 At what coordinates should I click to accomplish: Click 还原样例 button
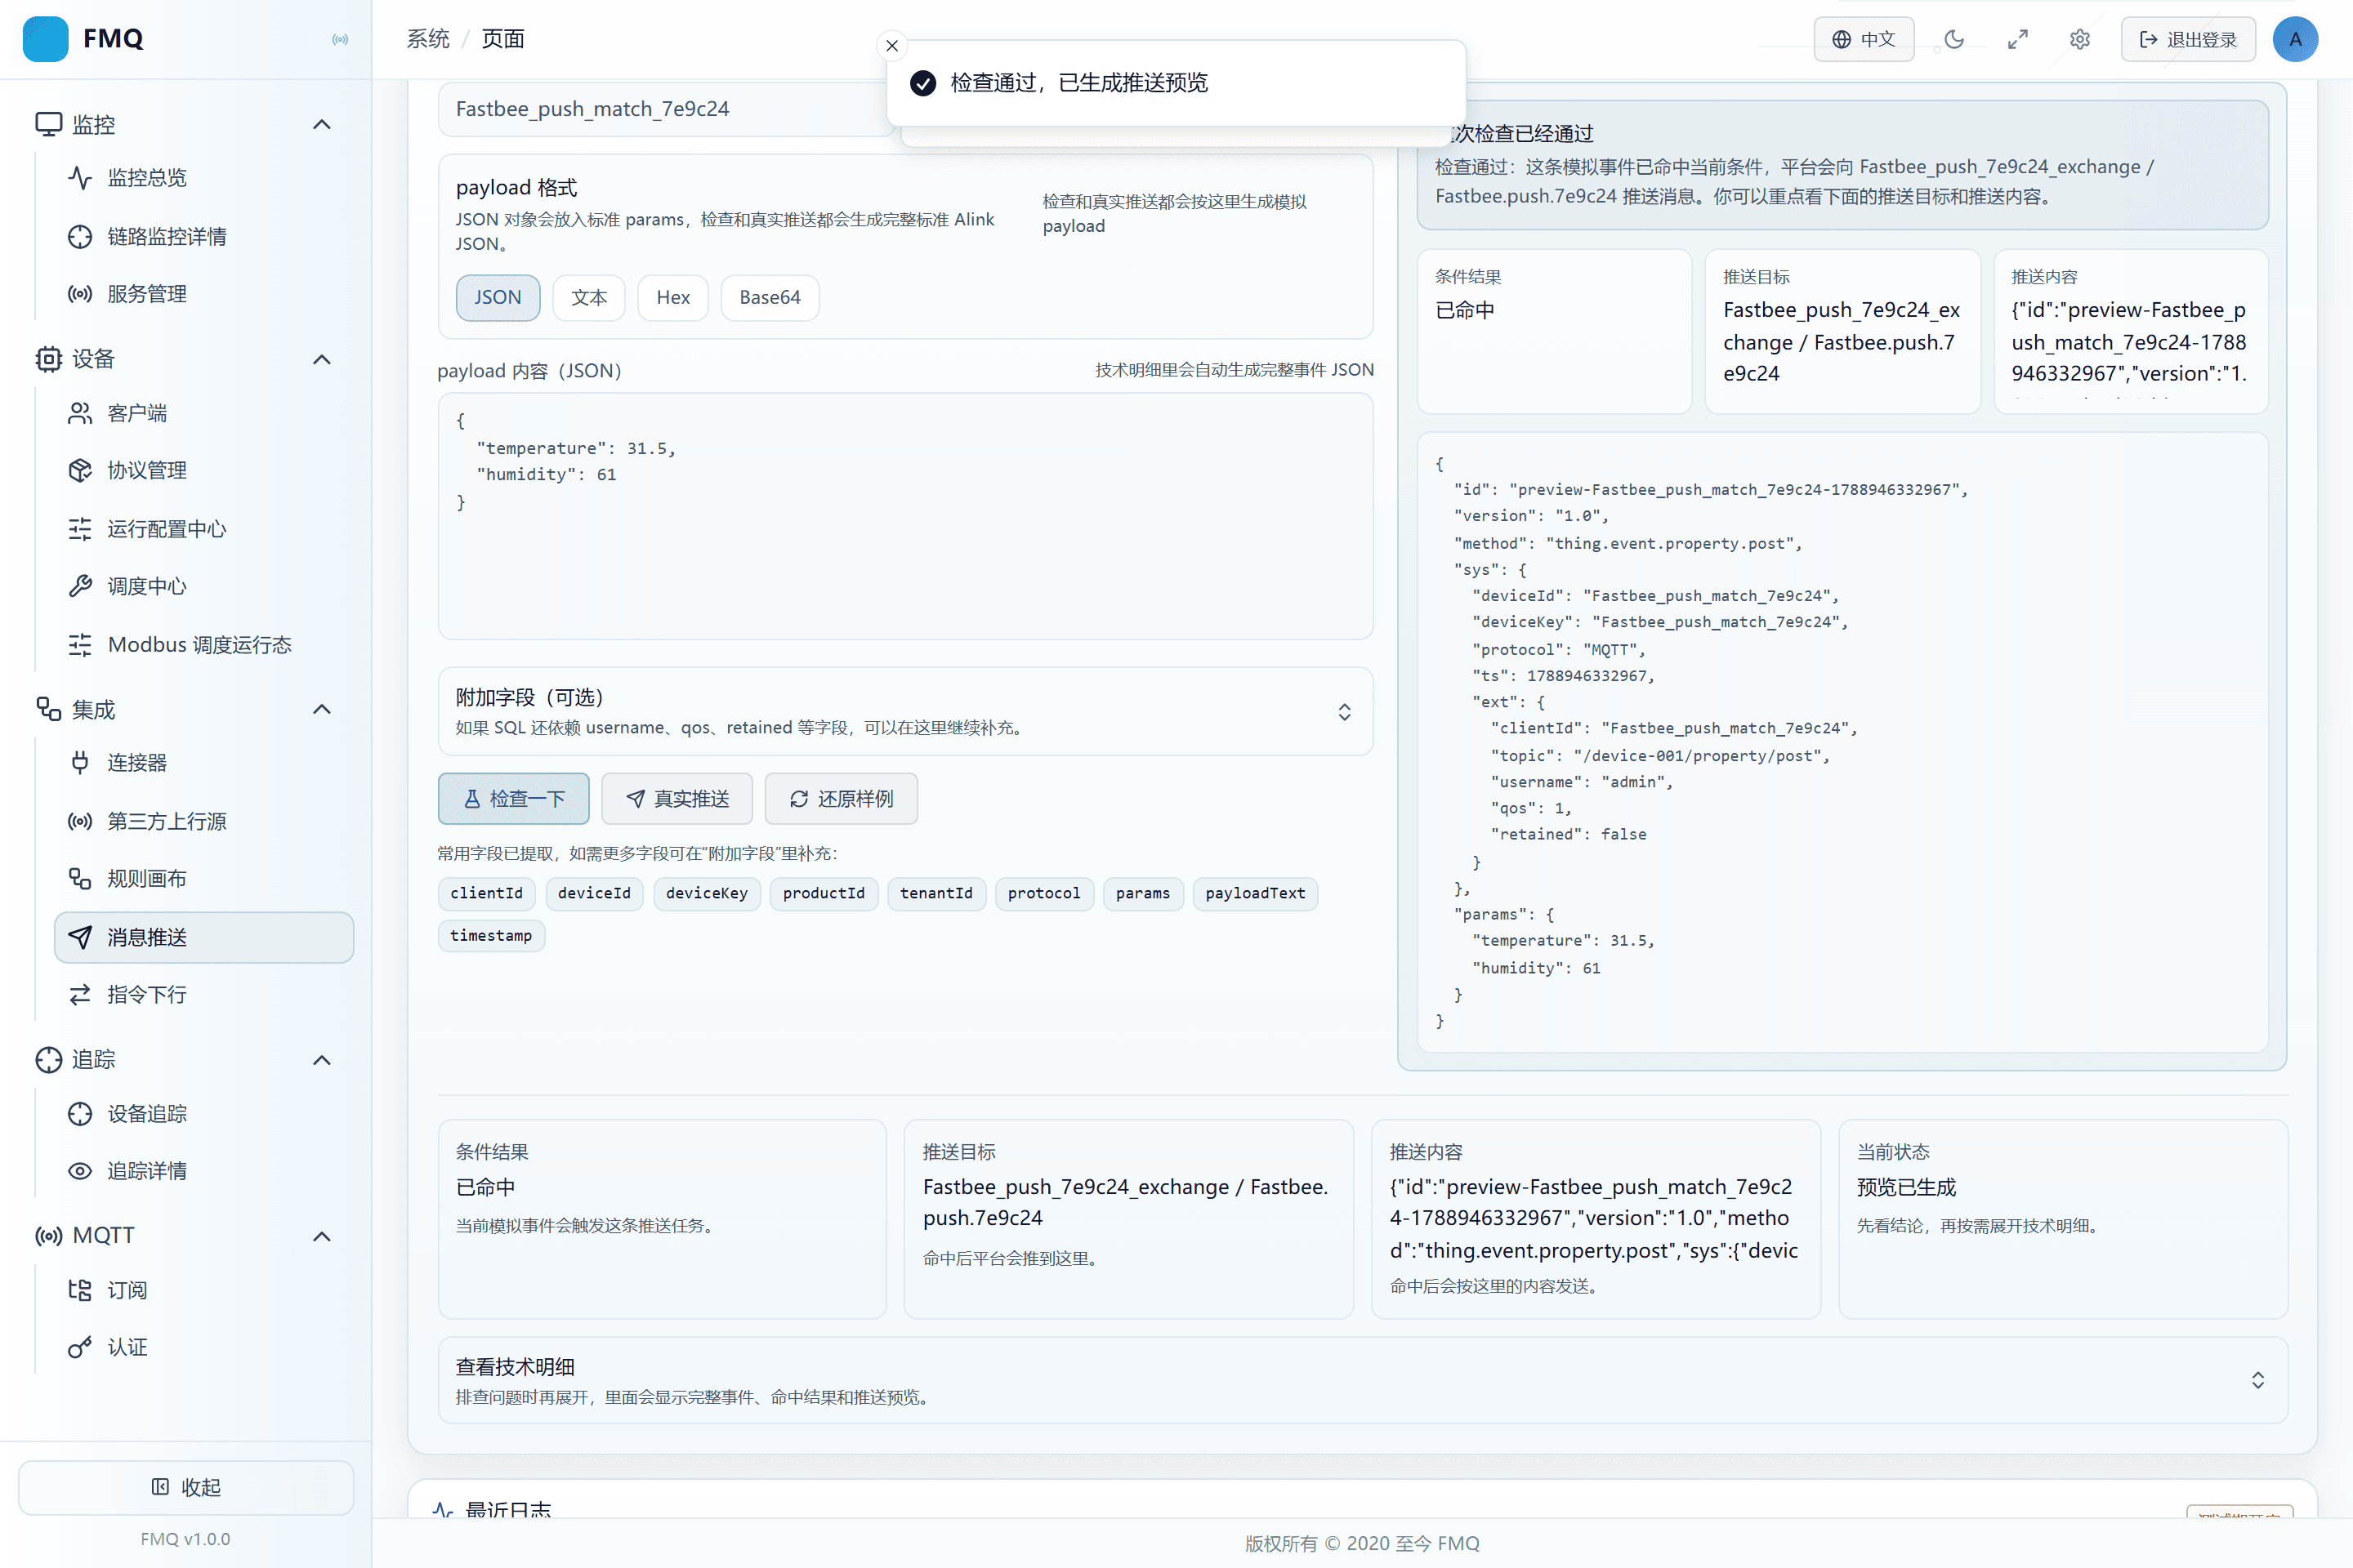click(x=842, y=798)
